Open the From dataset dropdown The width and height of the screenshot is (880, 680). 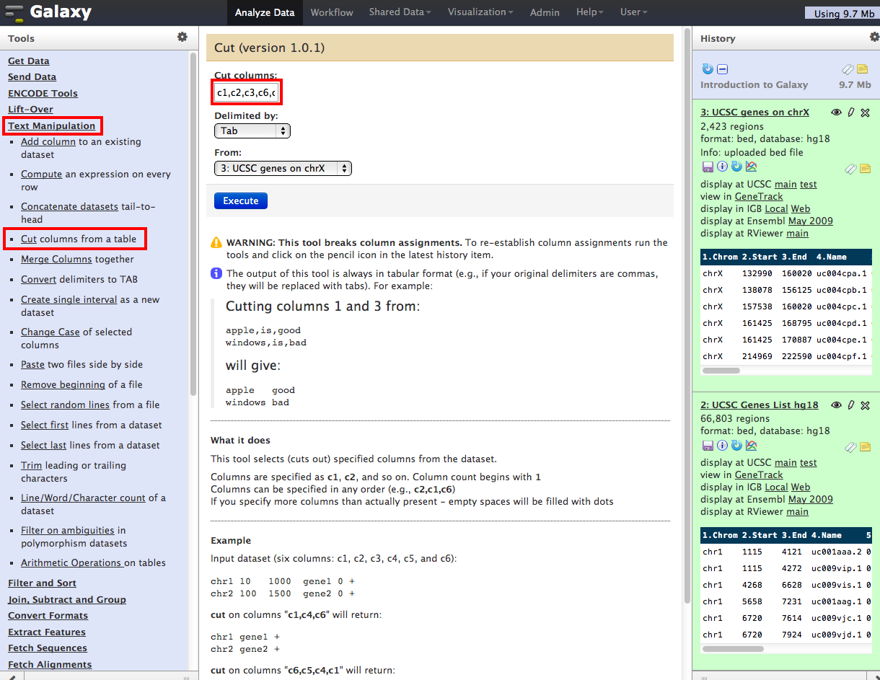pos(283,169)
